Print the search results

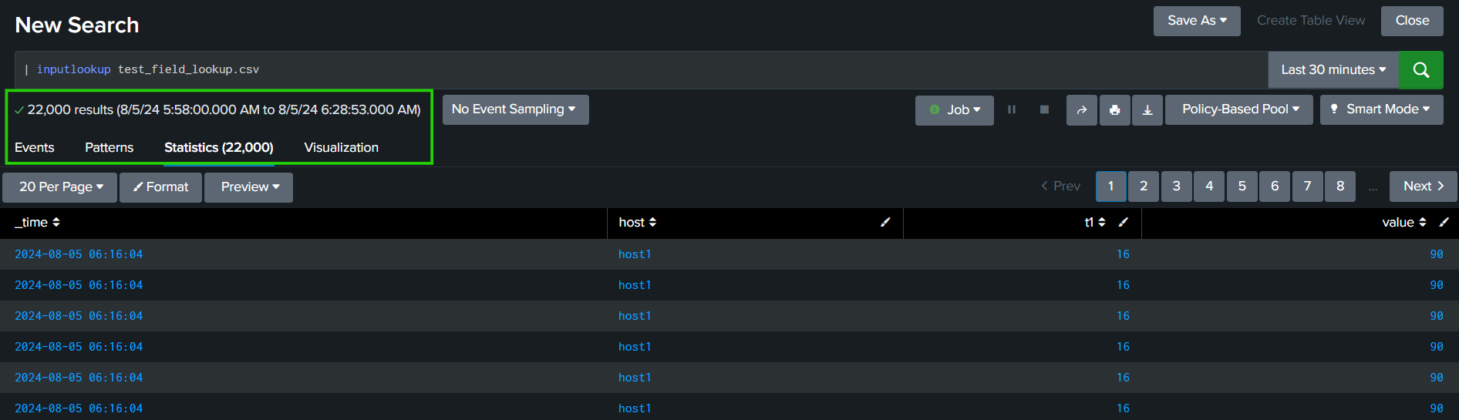click(1114, 110)
